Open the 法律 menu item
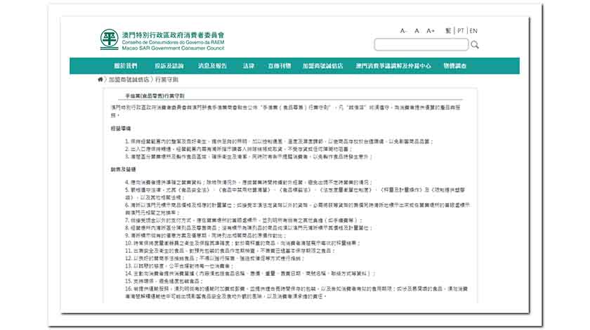This screenshot has height=330, width=590. click(x=249, y=66)
